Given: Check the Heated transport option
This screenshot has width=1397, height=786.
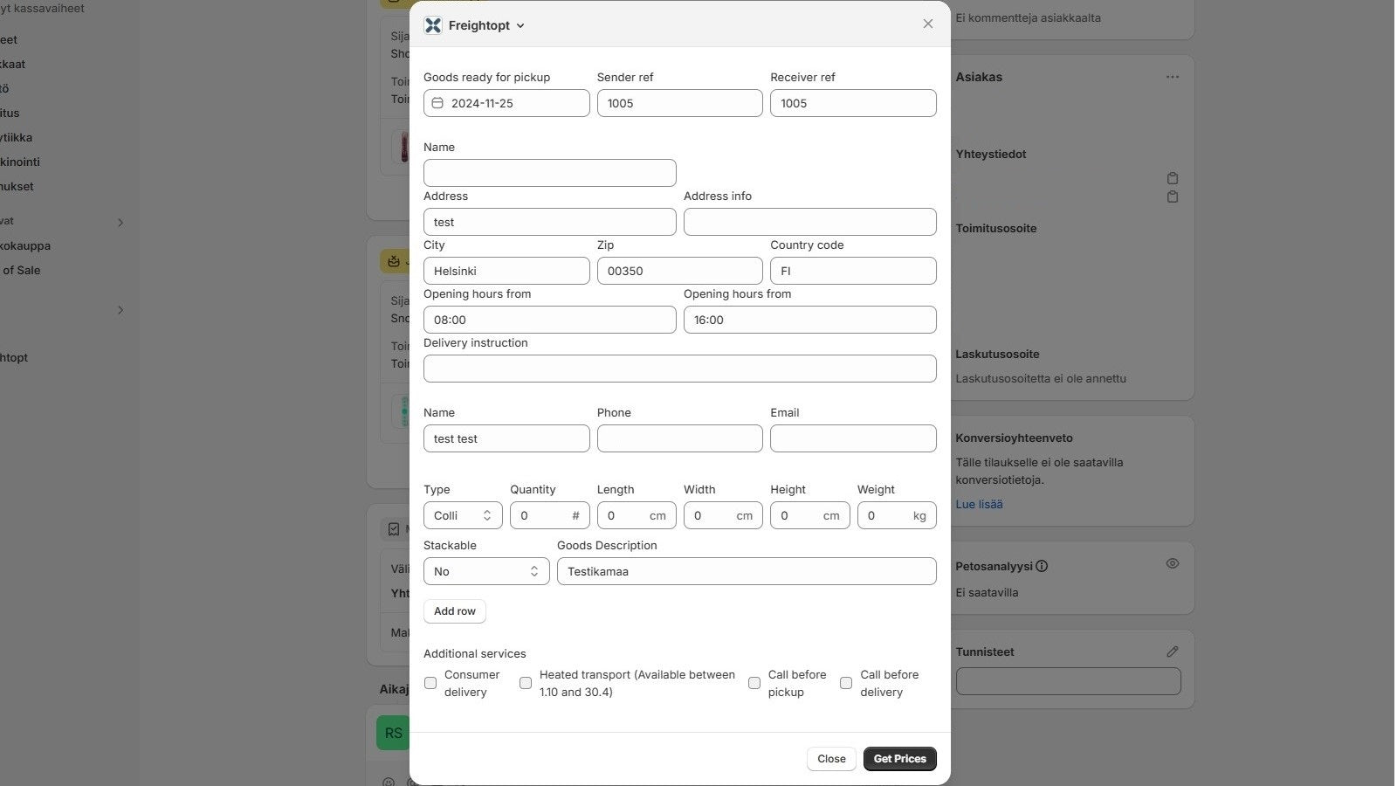Looking at the screenshot, I should point(526,683).
